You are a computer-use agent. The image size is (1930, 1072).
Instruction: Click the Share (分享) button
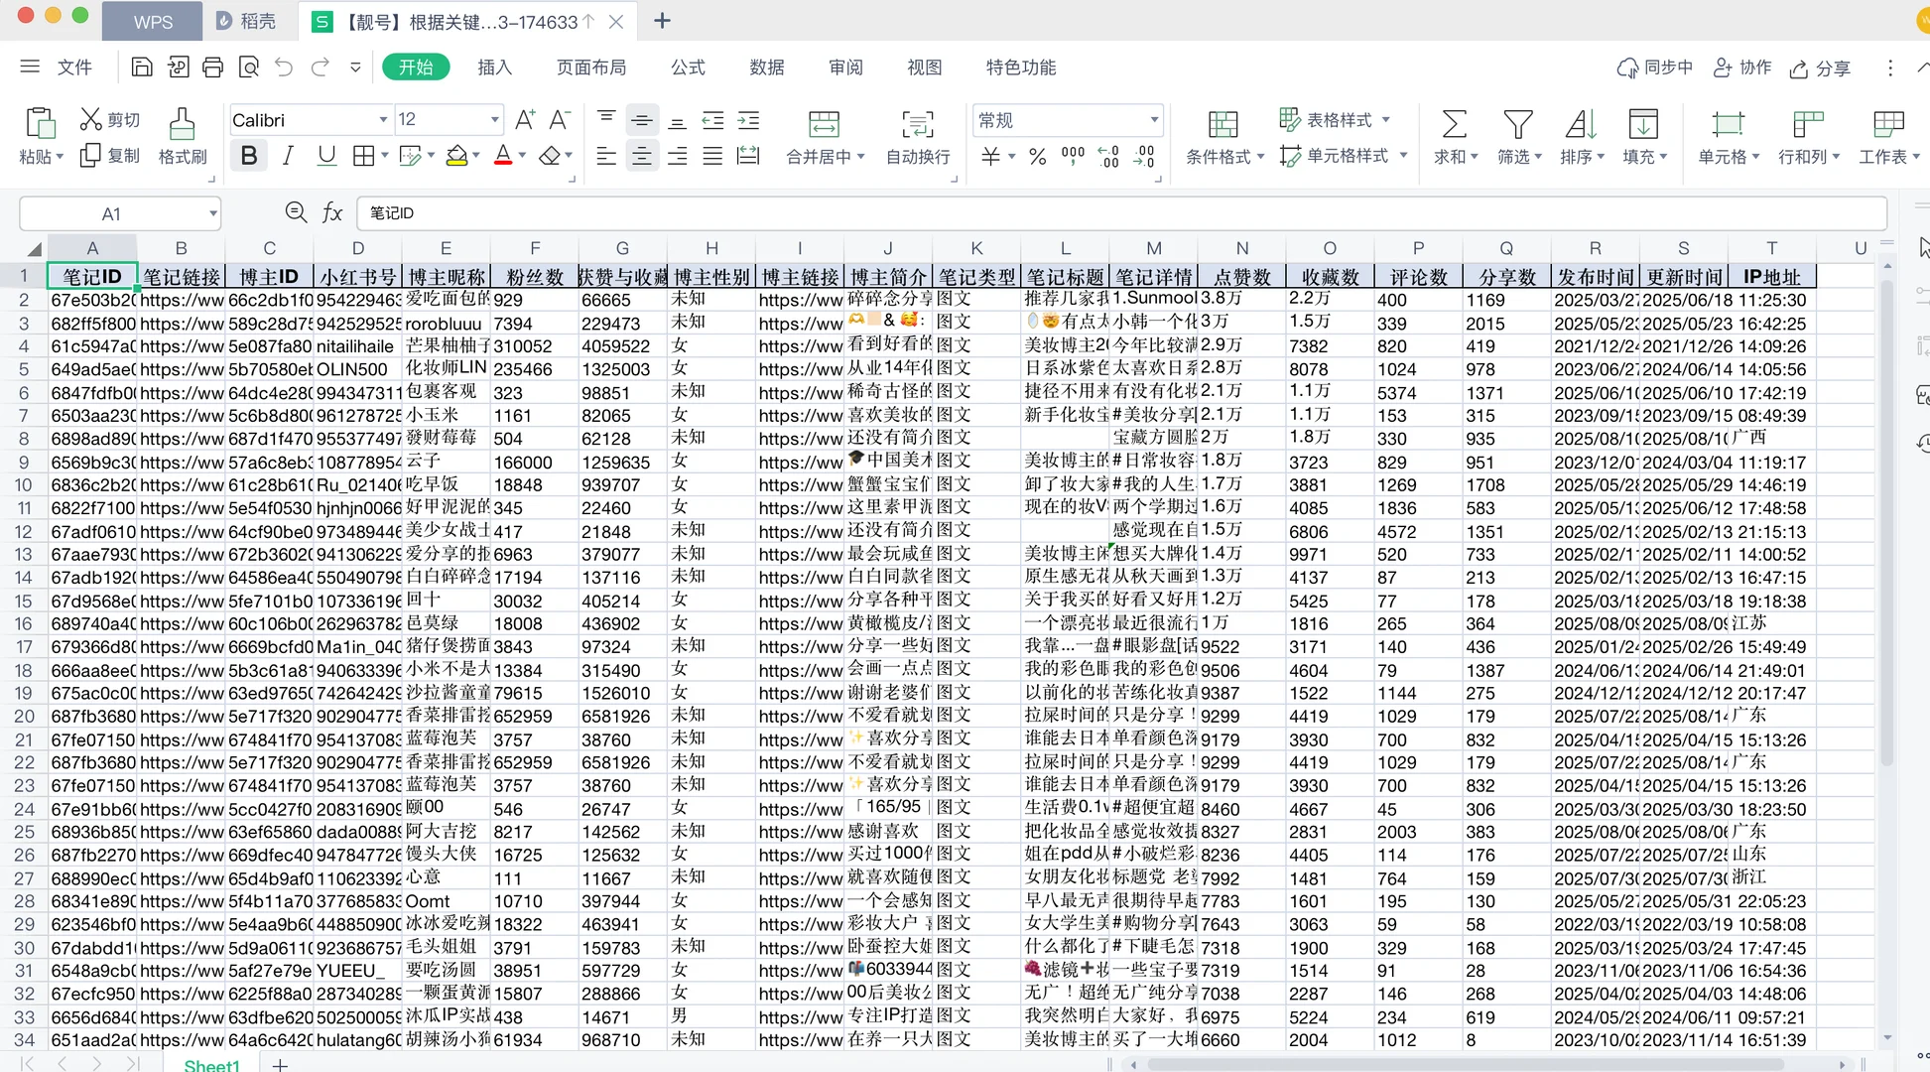pyautogui.click(x=1821, y=67)
